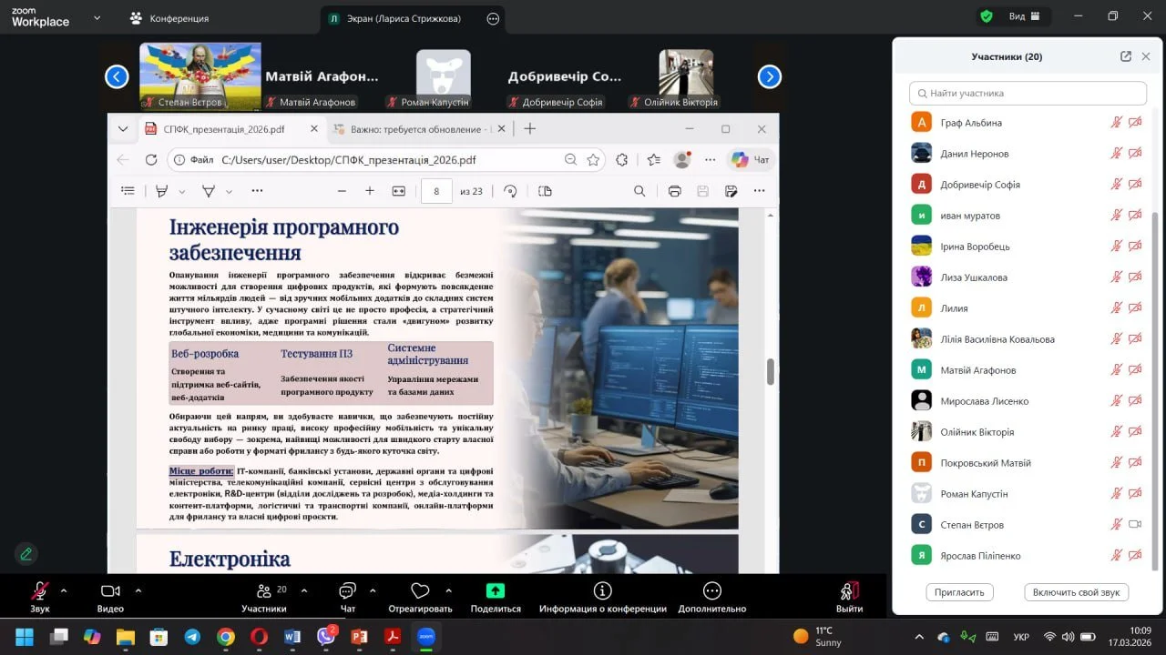Open Edge extensions puzzle icon
The width and height of the screenshot is (1166, 655).
click(x=622, y=160)
